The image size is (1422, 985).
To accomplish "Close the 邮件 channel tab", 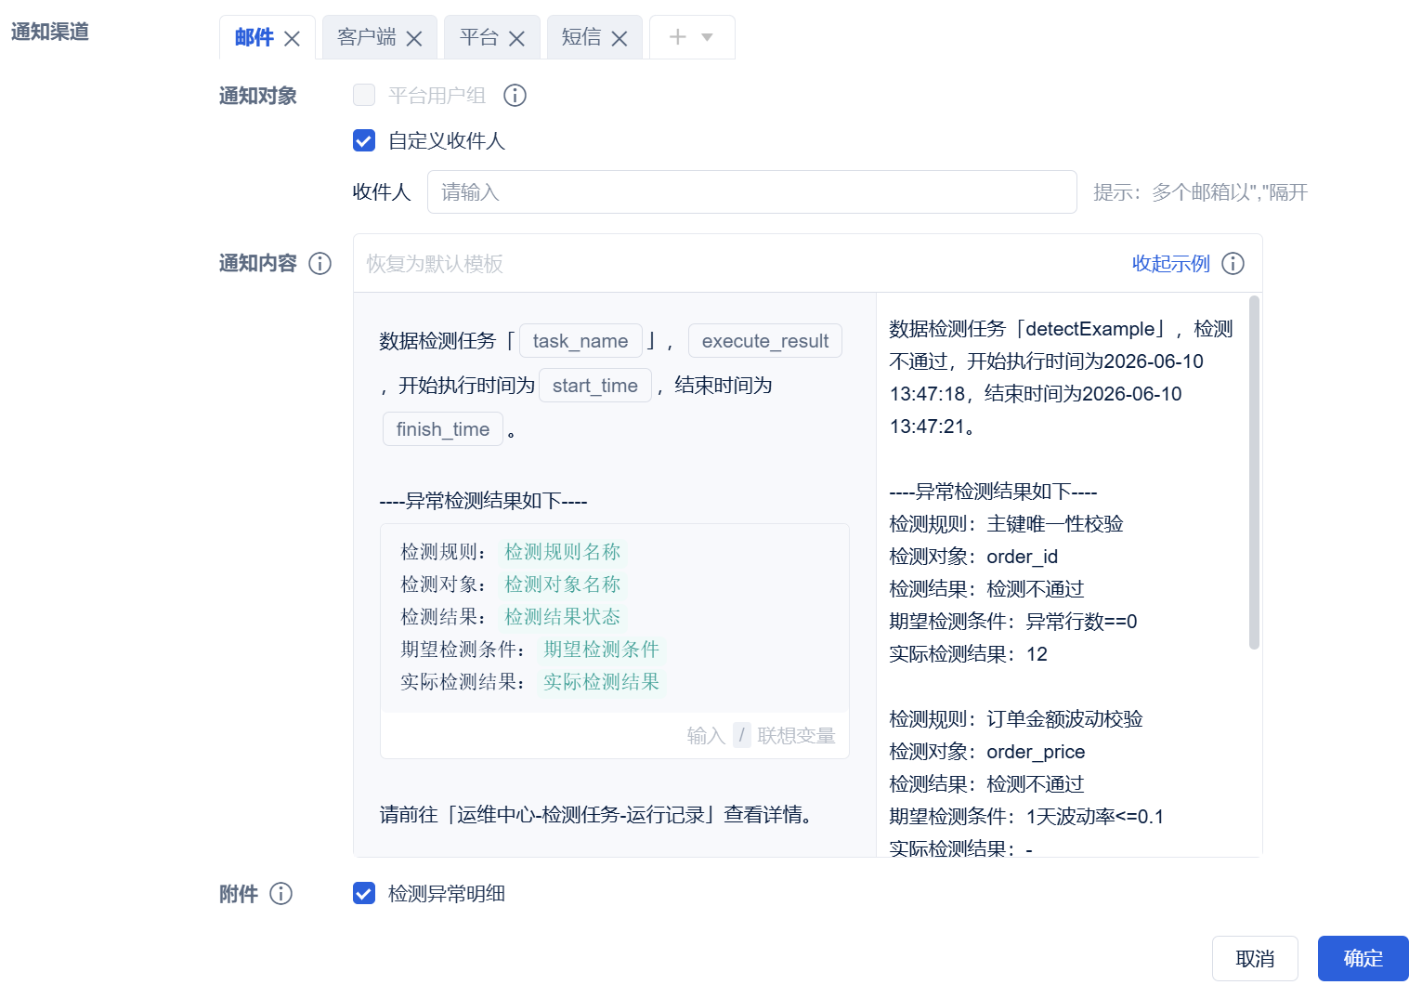I will [x=292, y=38].
